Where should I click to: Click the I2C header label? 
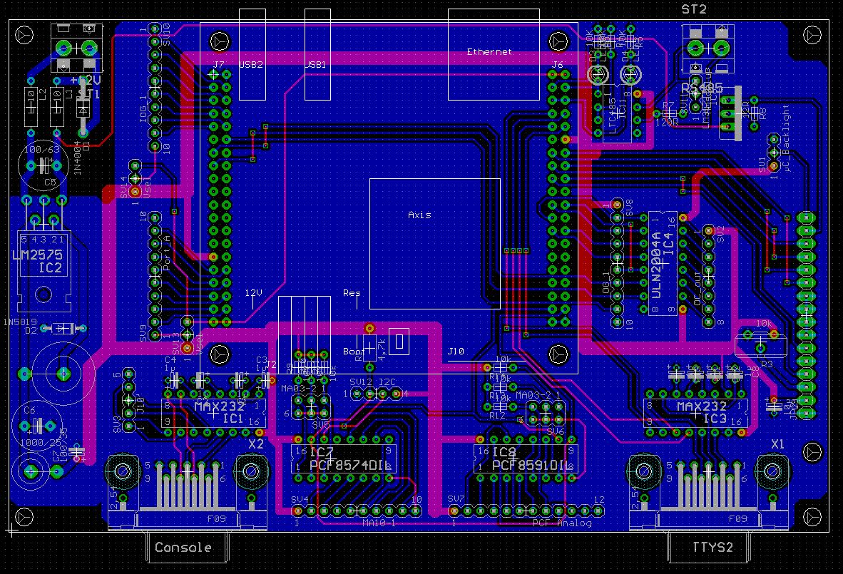[x=387, y=382]
